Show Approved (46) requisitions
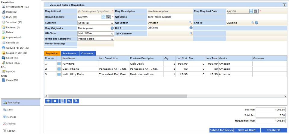 [11, 37]
